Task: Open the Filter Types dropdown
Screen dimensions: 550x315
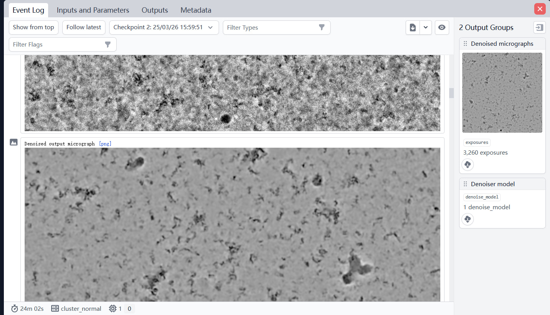Action: [x=276, y=28]
